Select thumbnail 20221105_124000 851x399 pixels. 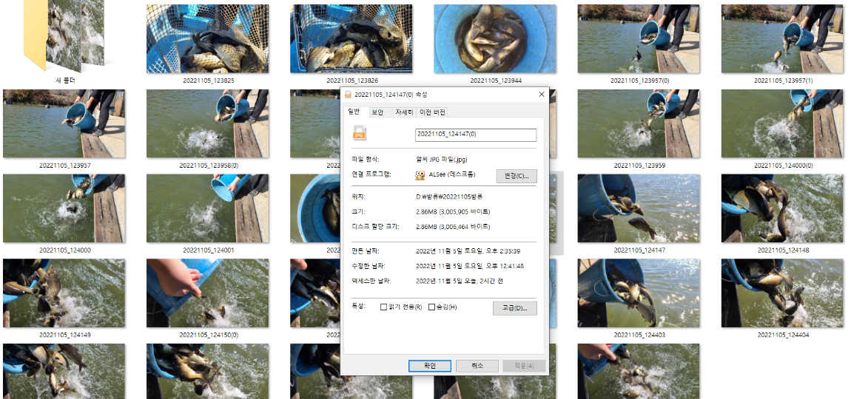tap(64, 208)
